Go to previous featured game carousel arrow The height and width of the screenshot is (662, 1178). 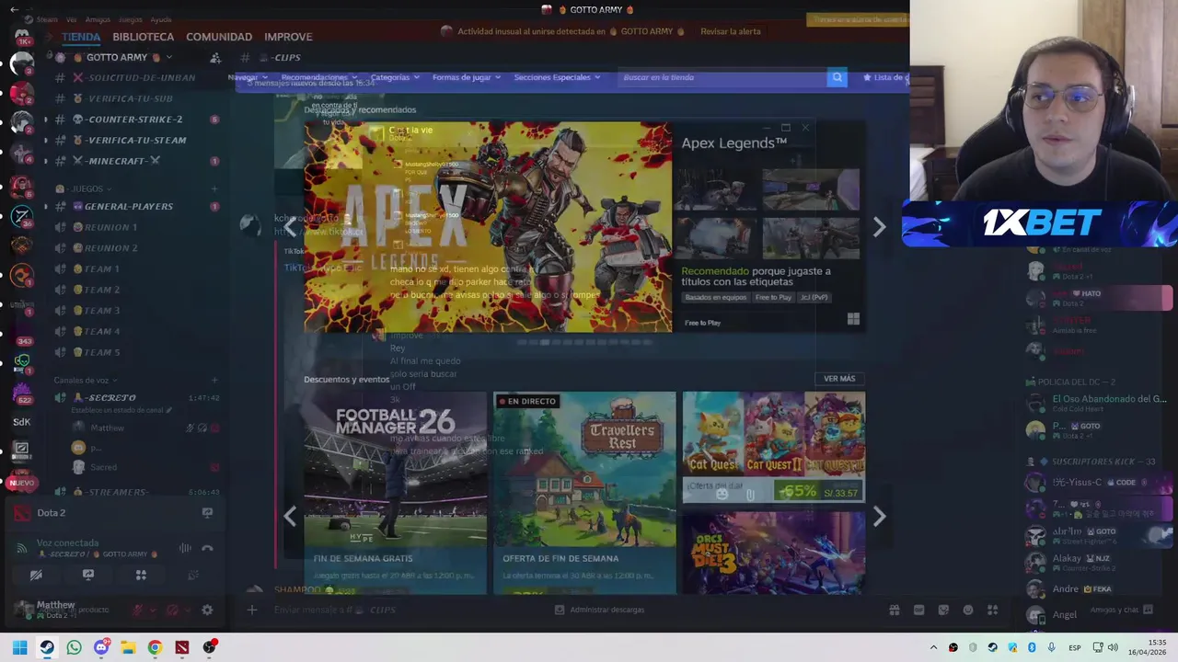click(x=290, y=226)
